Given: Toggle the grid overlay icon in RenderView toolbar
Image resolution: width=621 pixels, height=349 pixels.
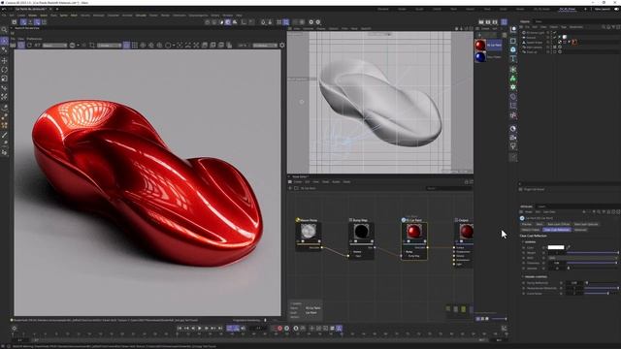Looking at the screenshot, I should 135,46.
